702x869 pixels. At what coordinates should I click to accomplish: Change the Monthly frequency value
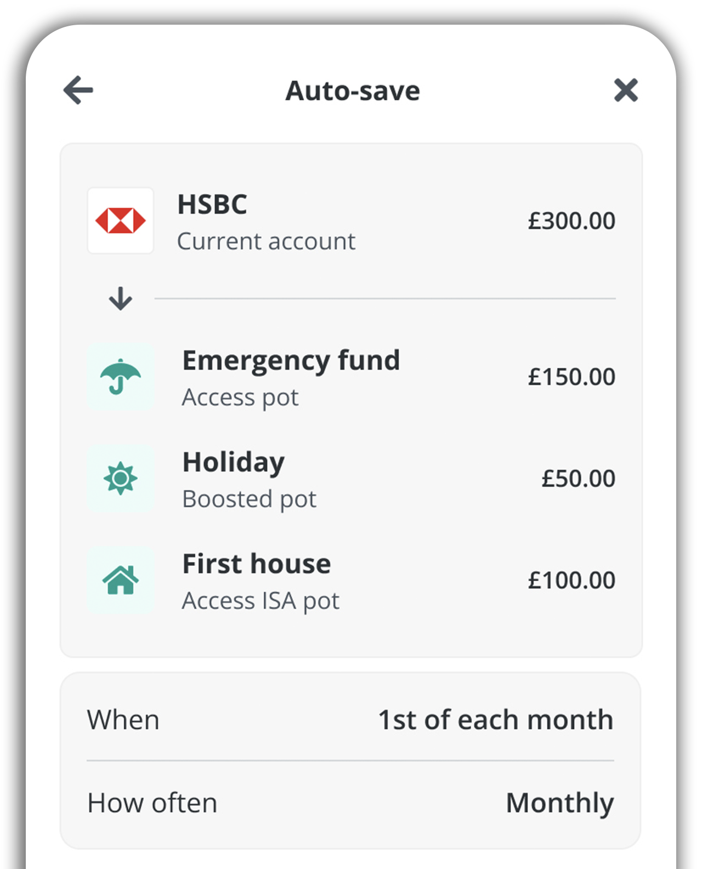(560, 804)
